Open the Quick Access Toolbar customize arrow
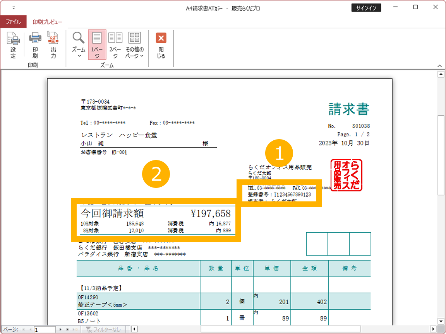 click(14, 8)
